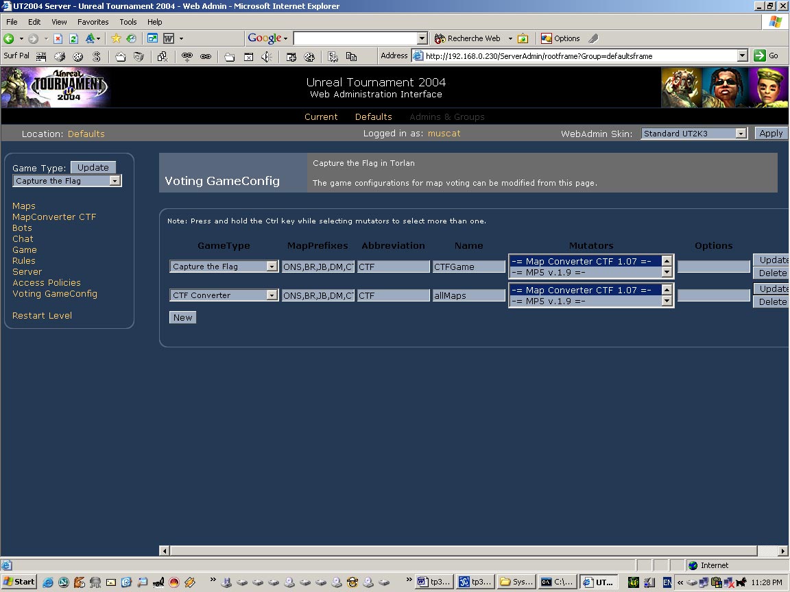Open Favorites with the yellow star icon
Image resolution: width=790 pixels, height=592 pixels.
[116, 38]
